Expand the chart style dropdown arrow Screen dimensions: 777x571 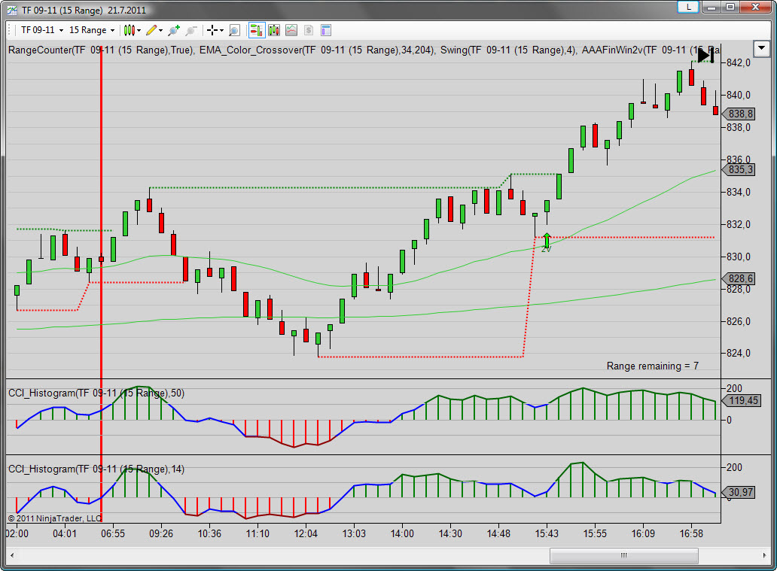coord(139,30)
